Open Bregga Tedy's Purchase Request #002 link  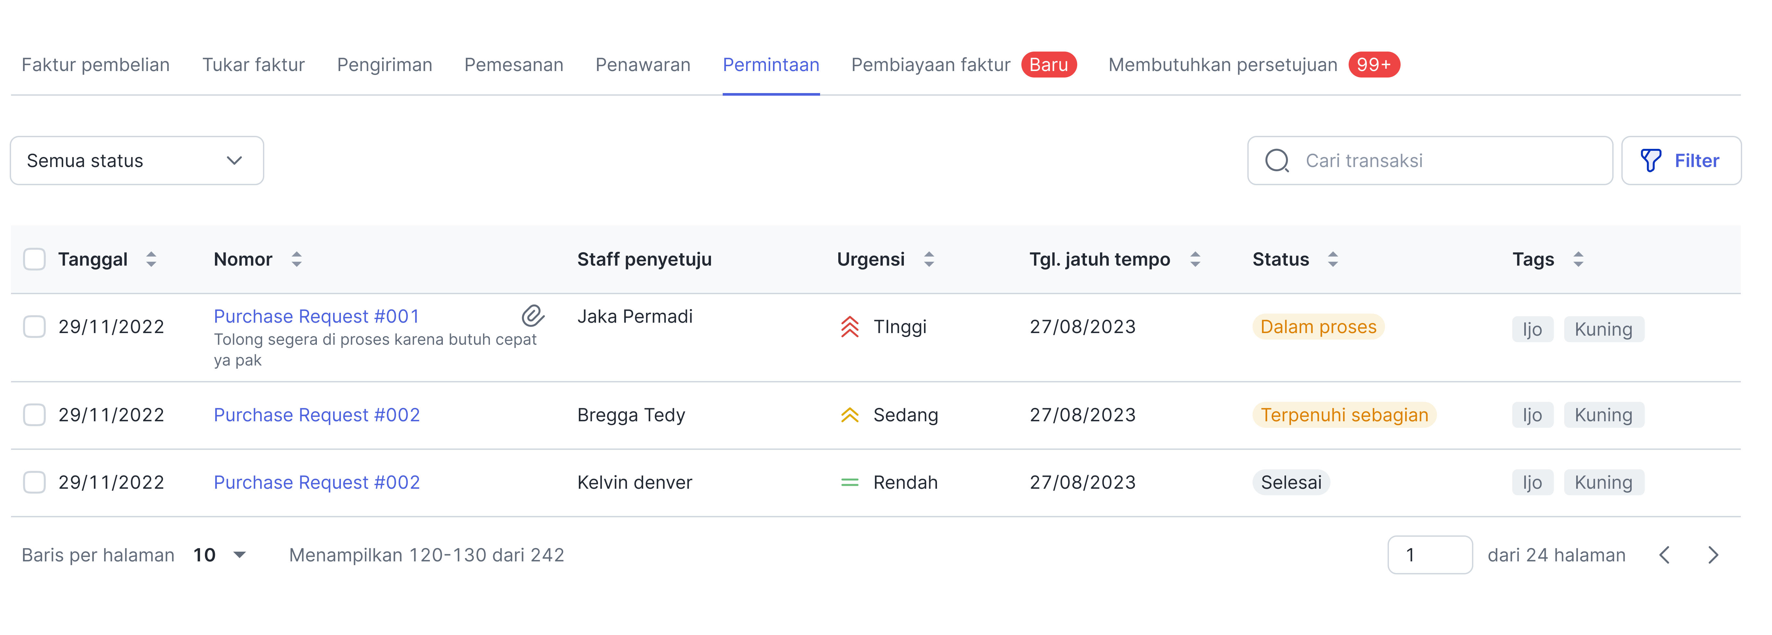point(317,415)
